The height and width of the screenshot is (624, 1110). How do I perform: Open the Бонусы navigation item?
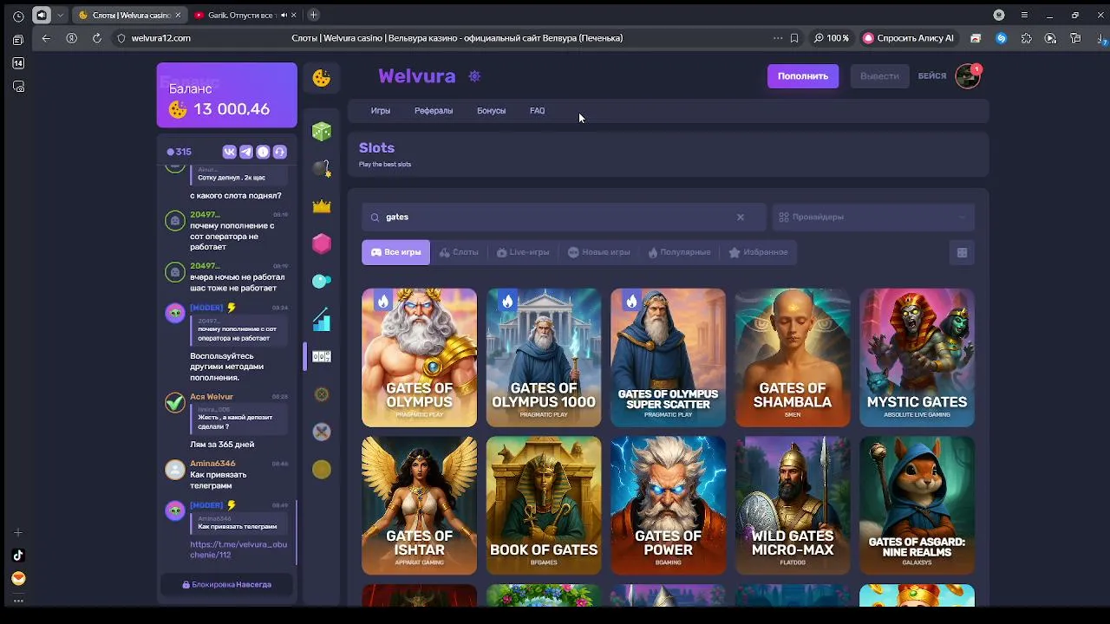491,111
